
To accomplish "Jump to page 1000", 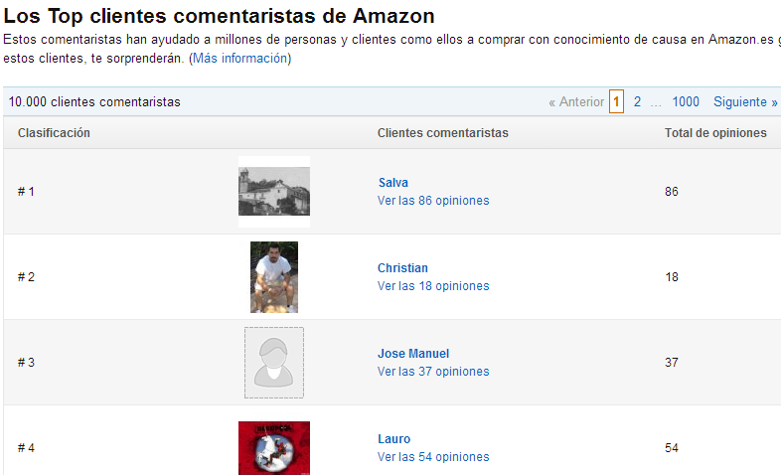I will click(686, 101).
